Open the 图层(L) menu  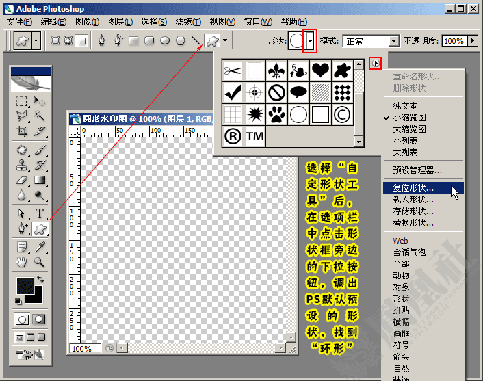[x=120, y=22]
